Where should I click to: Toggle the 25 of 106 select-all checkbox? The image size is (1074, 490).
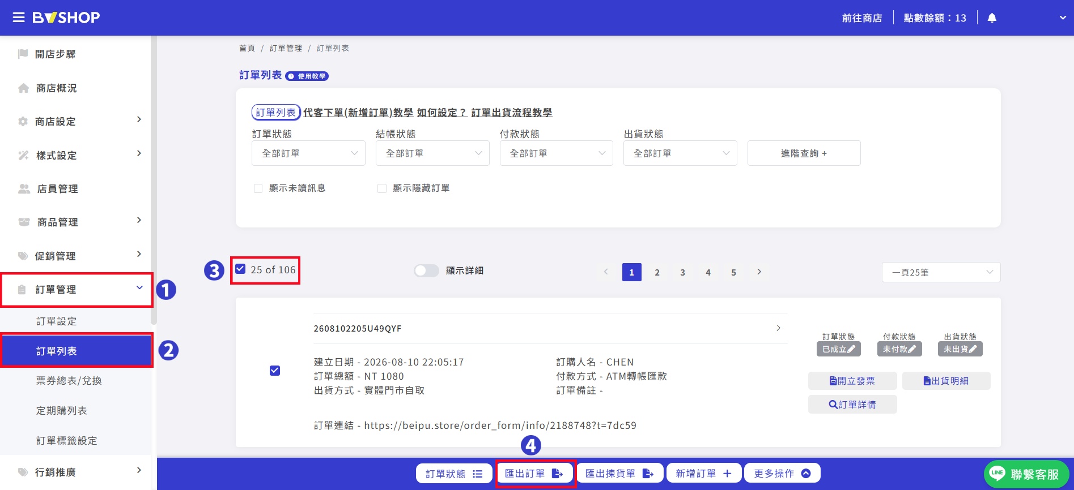[240, 269]
